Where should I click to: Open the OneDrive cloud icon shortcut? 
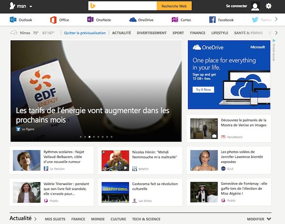tap(133, 19)
